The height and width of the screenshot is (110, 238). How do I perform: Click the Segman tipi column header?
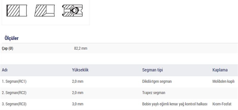tap(153, 70)
